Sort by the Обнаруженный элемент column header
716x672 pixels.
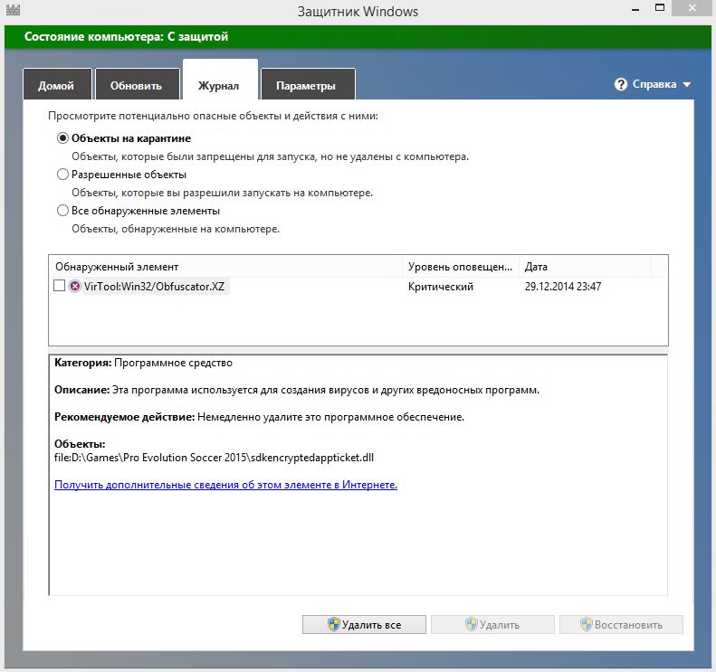pyautogui.click(x=225, y=267)
